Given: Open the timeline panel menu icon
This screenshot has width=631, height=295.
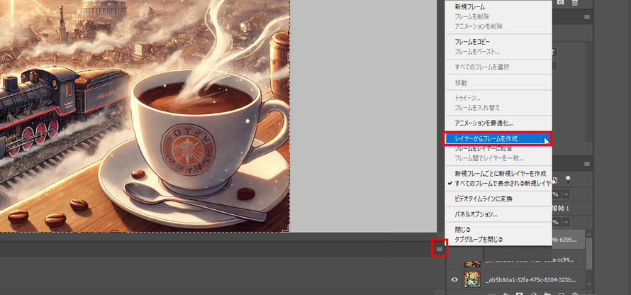Looking at the screenshot, I should coord(440,250).
